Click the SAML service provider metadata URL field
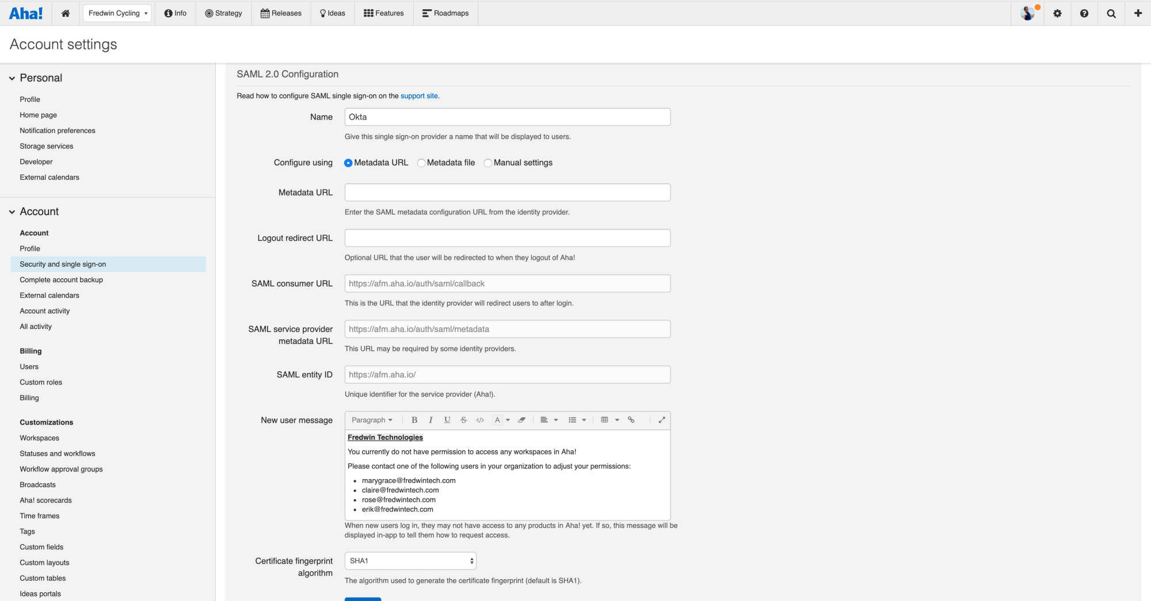This screenshot has height=601, width=1151. pyautogui.click(x=508, y=329)
